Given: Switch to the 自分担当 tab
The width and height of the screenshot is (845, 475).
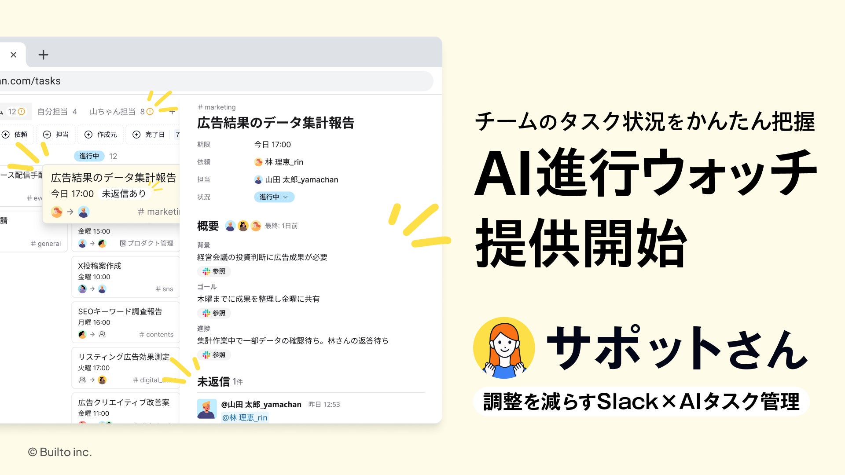Looking at the screenshot, I should tap(57, 112).
